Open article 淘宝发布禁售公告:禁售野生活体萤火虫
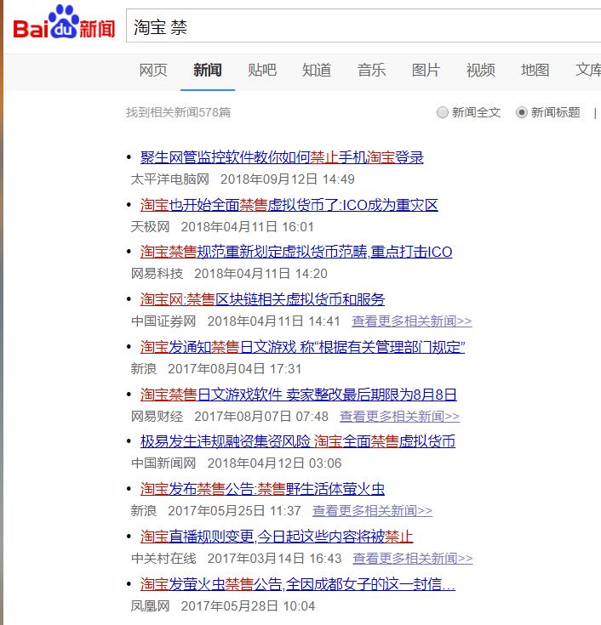The height and width of the screenshot is (625, 601). (x=262, y=489)
